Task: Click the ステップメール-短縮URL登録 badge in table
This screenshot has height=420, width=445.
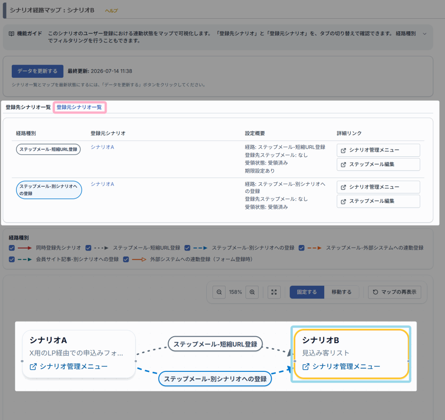Action: point(48,149)
